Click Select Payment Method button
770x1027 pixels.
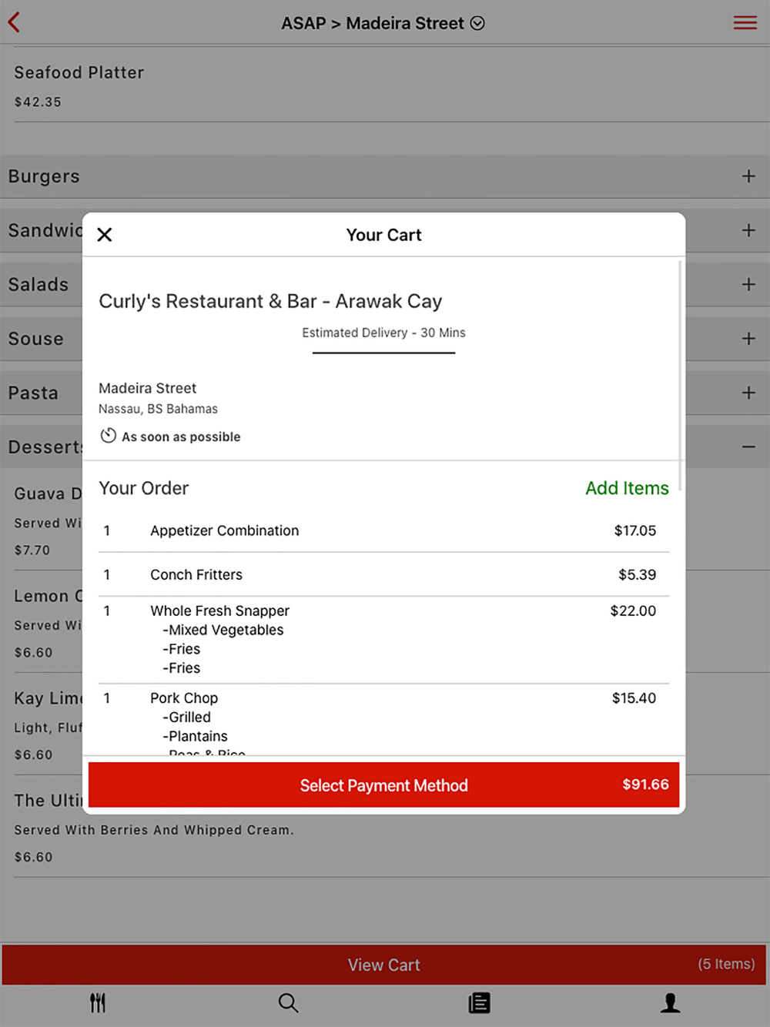coord(383,784)
